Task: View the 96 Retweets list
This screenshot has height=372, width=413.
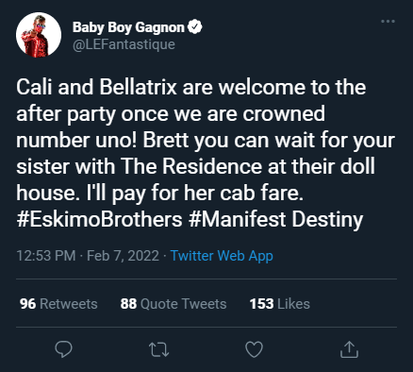Action: click(x=58, y=304)
